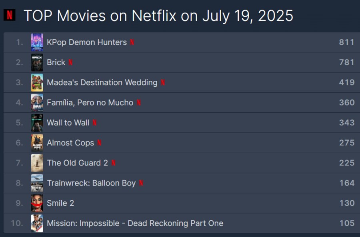Open the KPop Demon Hunters poster thumbnail

pyautogui.click(x=37, y=42)
